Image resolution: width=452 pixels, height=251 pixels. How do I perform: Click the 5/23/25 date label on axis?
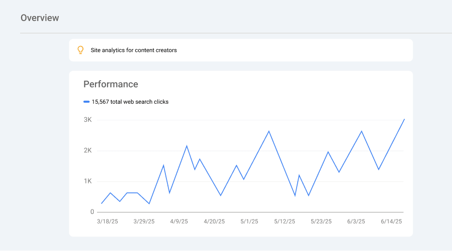click(321, 221)
